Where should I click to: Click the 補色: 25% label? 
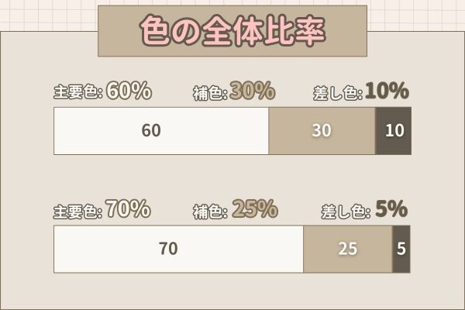pos(236,208)
